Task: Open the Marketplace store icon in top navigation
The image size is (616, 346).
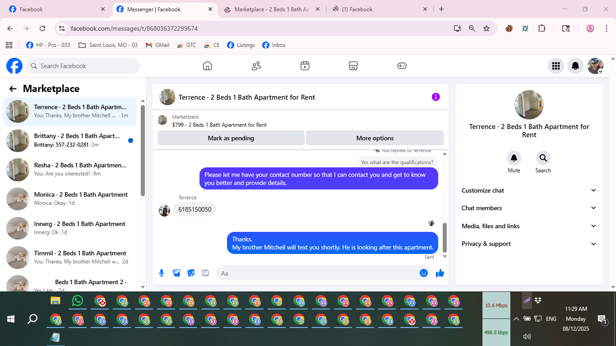Action: coord(353,66)
